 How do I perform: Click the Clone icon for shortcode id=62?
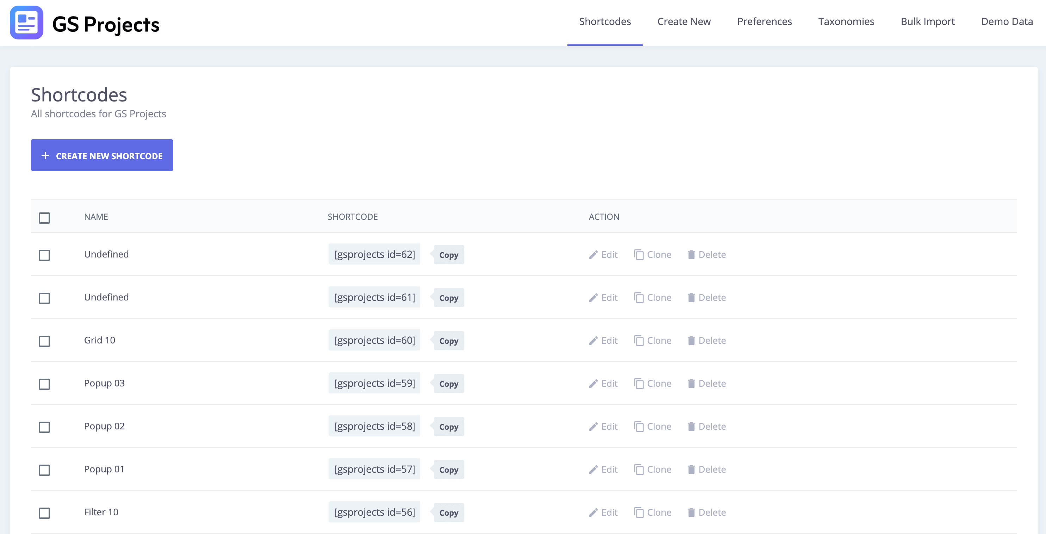639,255
